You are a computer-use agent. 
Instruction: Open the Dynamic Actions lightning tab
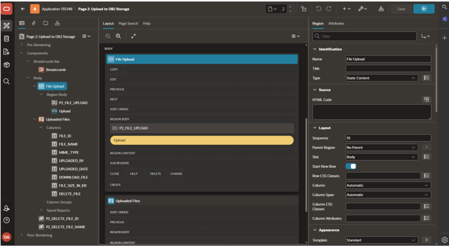33,23
